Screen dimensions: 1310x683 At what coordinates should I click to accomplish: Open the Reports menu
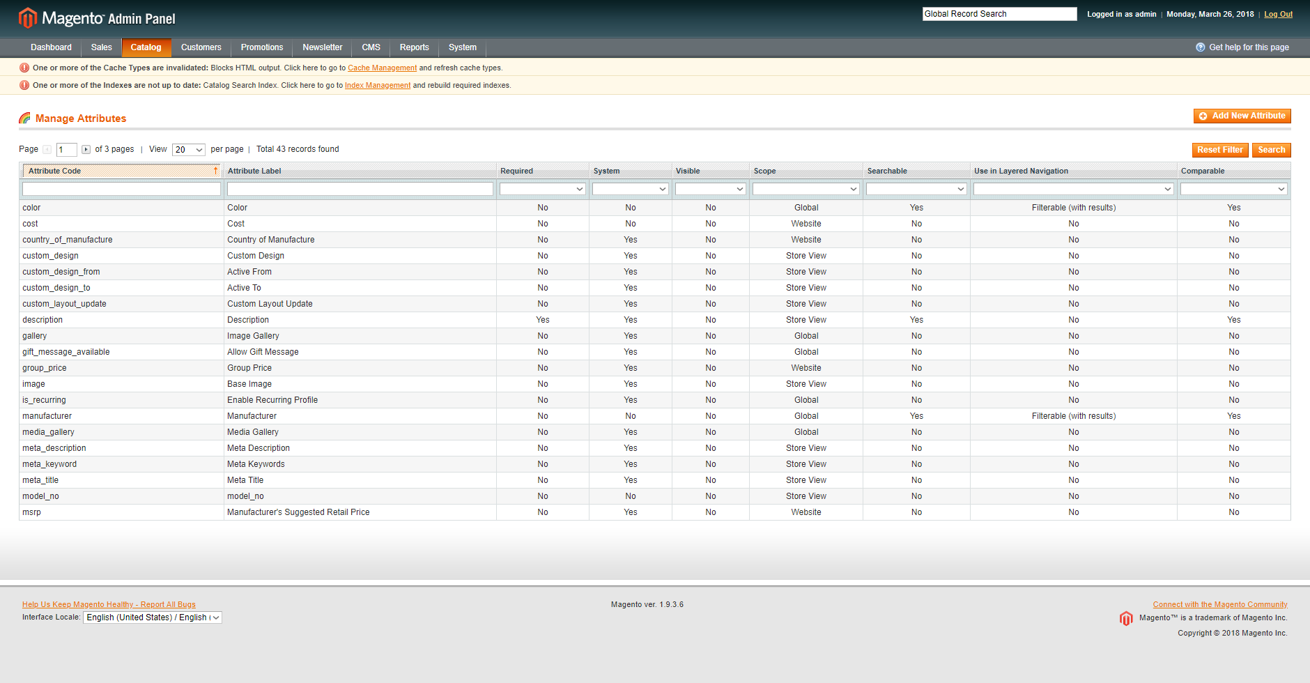click(415, 47)
